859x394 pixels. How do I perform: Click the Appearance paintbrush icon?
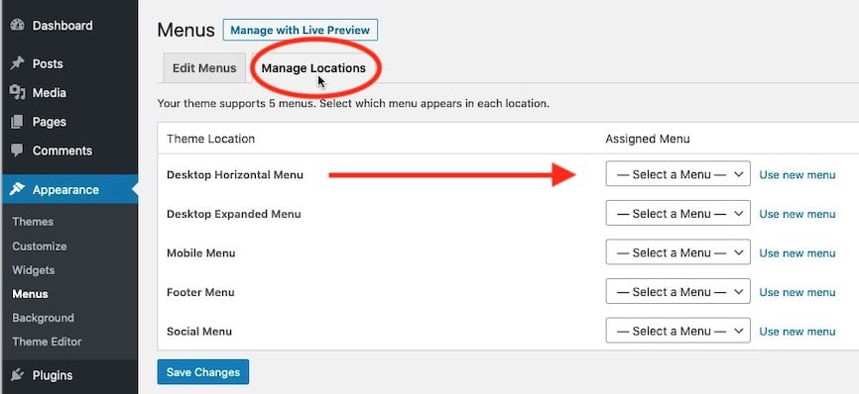click(x=18, y=189)
